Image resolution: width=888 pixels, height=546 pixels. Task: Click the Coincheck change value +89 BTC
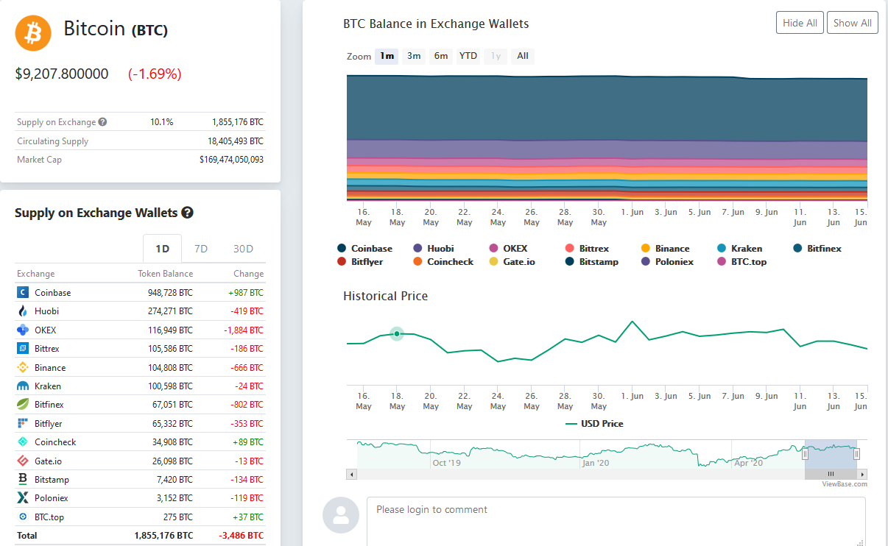248,442
